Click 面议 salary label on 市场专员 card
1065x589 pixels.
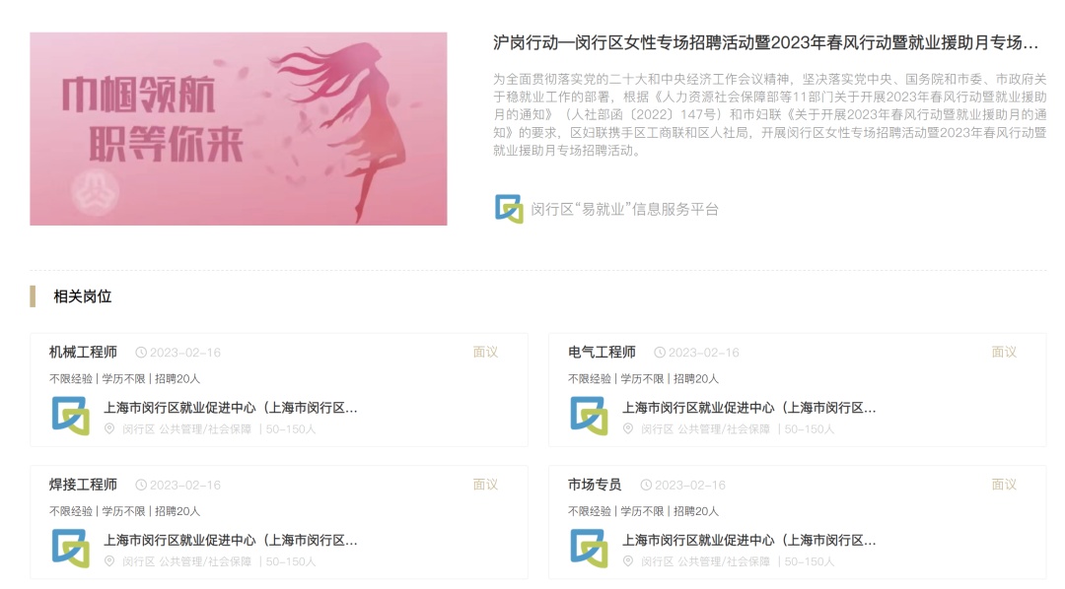pos(1004,484)
